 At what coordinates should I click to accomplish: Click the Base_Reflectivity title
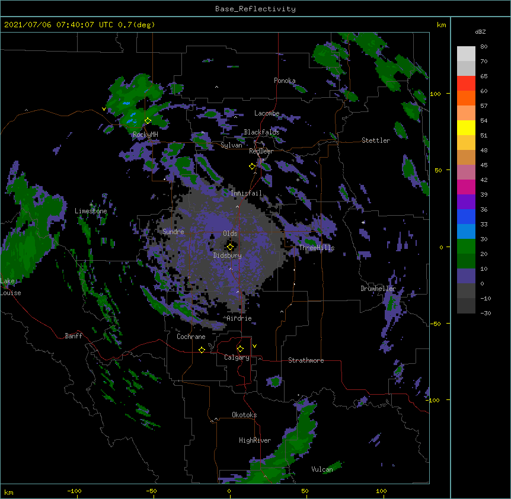click(x=255, y=9)
